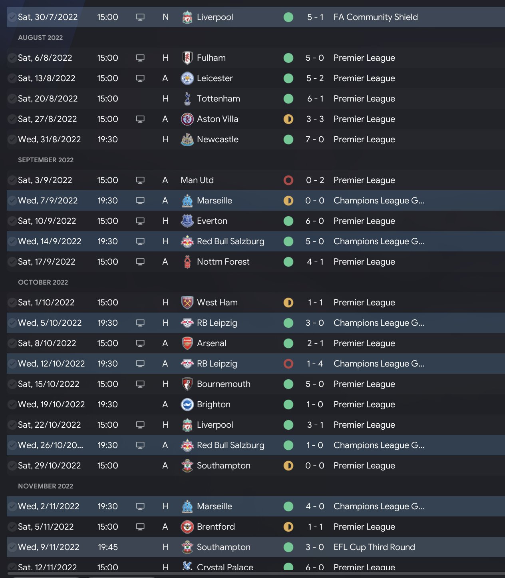Click the Brighton club crest icon

point(187,405)
